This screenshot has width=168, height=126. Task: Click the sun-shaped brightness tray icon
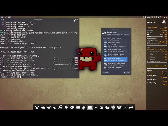coord(159,17)
